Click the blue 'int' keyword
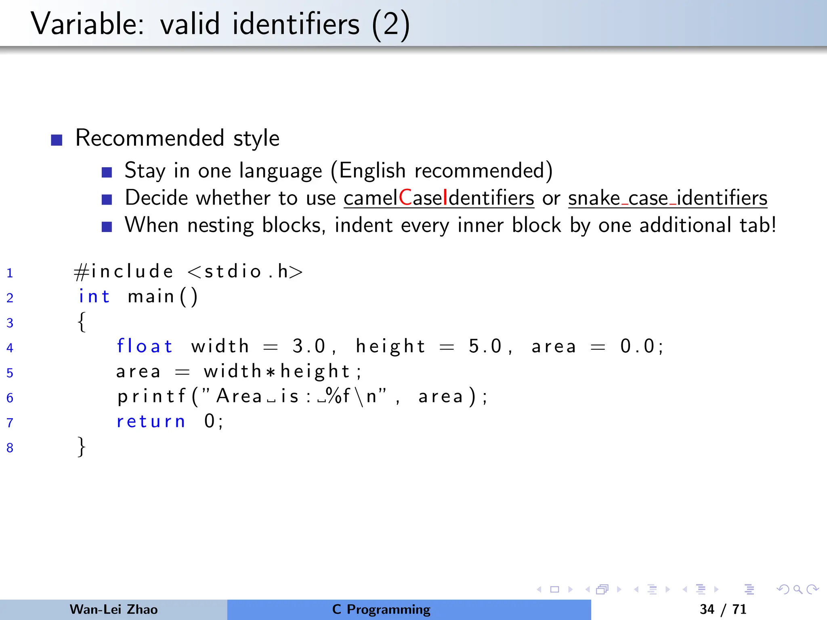This screenshot has height=620, width=827. click(94, 296)
